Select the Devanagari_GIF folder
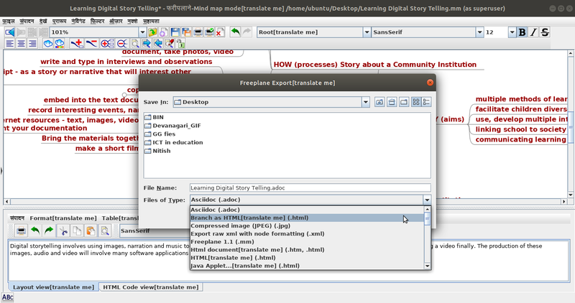The image size is (575, 303). tap(172, 126)
